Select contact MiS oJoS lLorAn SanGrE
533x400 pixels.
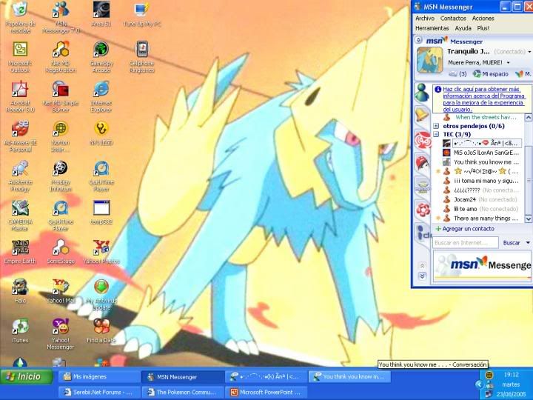point(481,153)
